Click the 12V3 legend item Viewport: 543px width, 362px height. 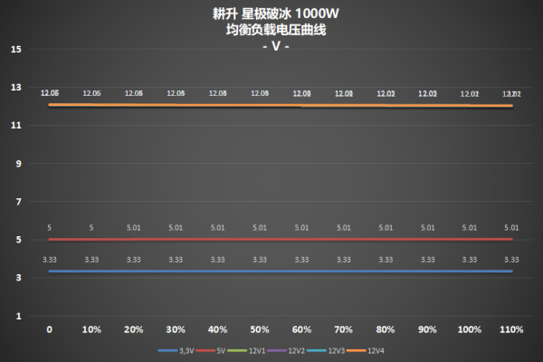tap(336, 349)
